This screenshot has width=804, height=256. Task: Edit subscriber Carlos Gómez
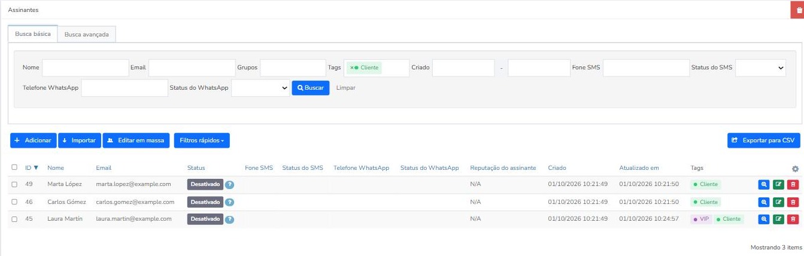tap(778, 202)
